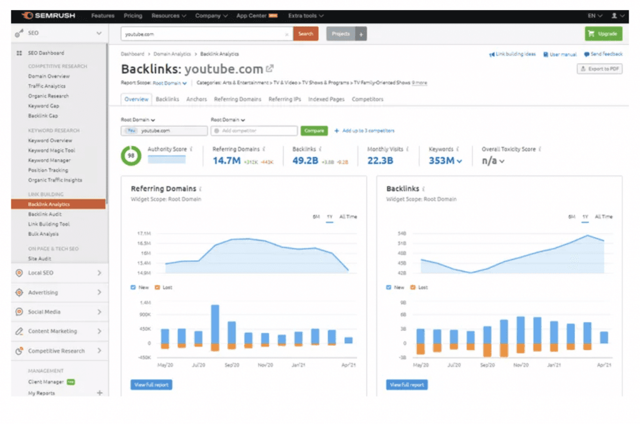Expand the Toxicity Score n/a dropdown
This screenshot has height=424, width=640.
(493, 160)
